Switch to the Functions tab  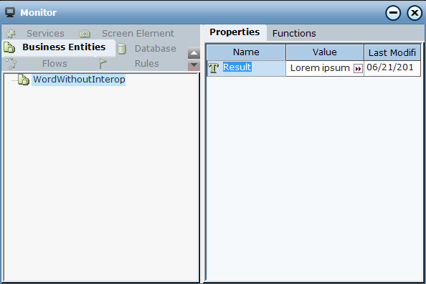[x=294, y=34]
